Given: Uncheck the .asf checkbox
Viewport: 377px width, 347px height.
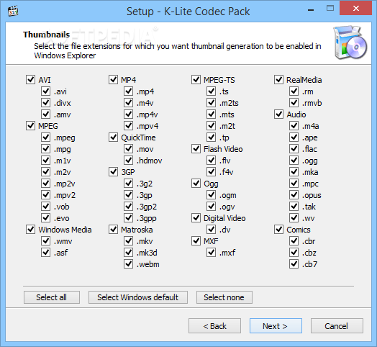Looking at the screenshot, I should coord(45,253).
